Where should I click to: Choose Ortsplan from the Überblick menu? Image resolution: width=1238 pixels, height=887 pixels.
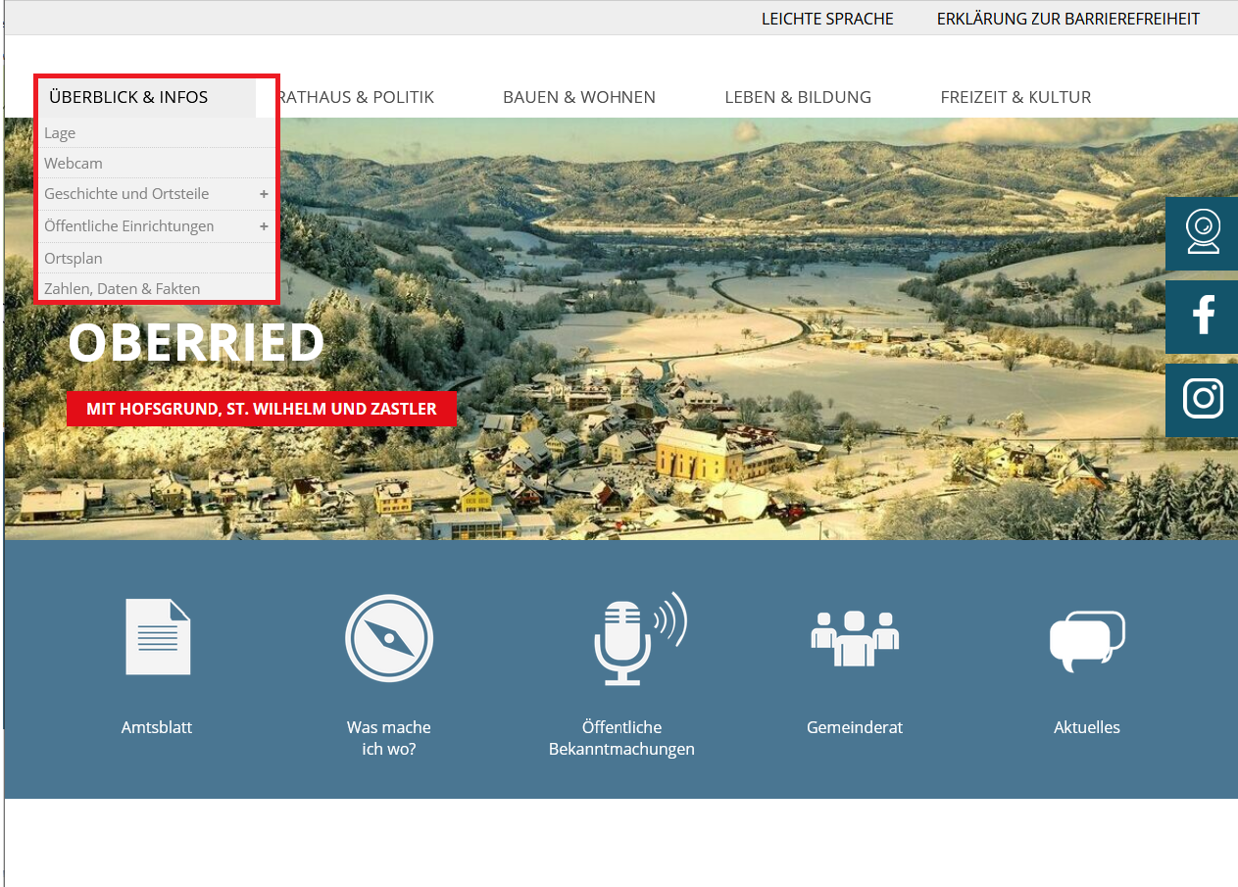tap(74, 259)
